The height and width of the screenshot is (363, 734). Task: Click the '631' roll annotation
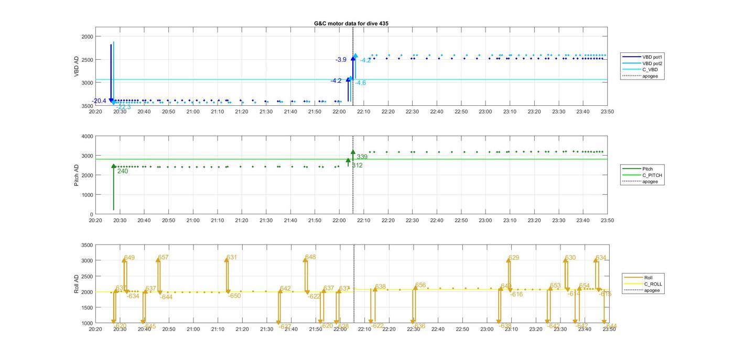[232, 257]
